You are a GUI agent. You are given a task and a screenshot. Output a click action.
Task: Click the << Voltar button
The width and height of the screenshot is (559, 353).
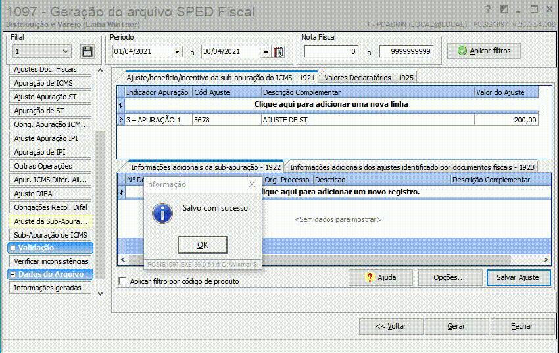point(391,326)
